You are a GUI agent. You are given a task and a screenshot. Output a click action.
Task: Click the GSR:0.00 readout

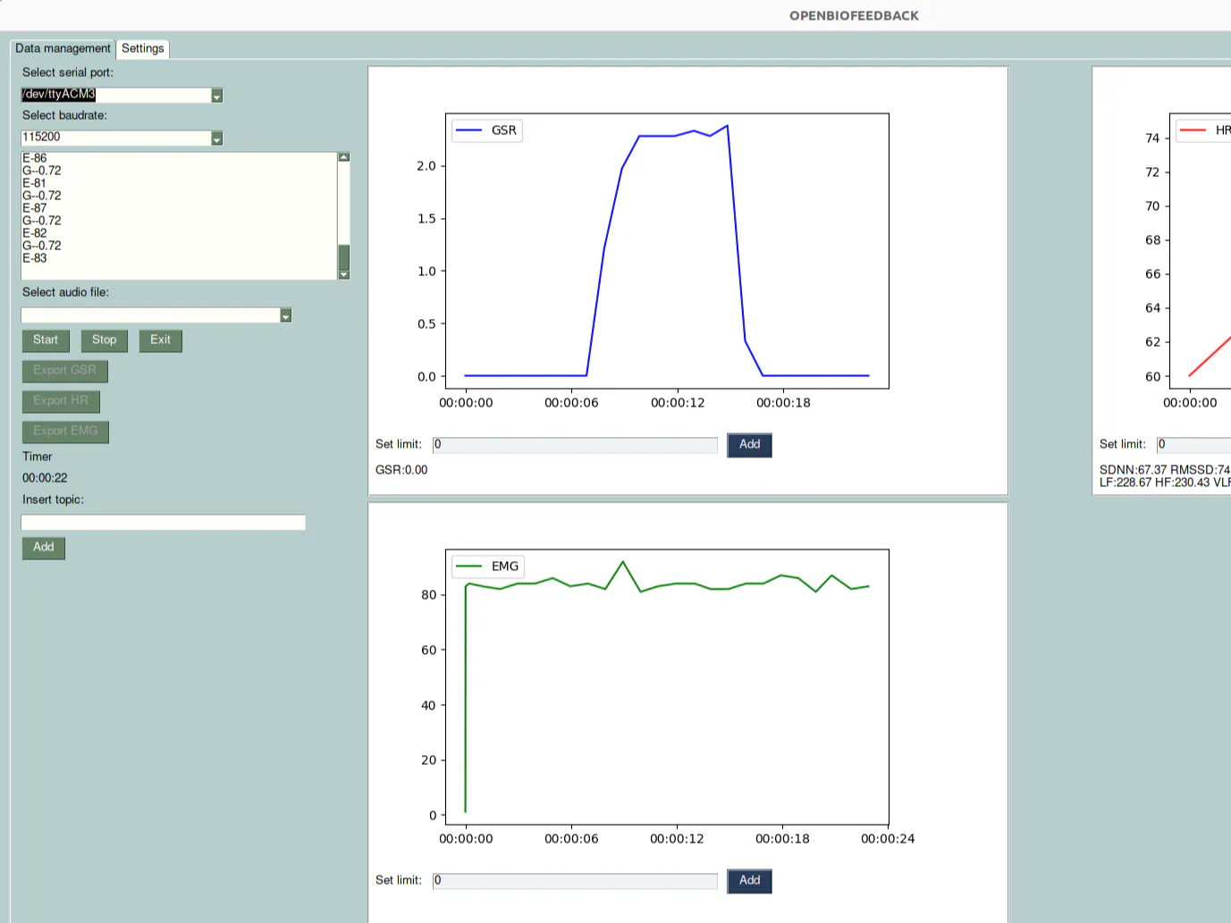click(x=401, y=470)
